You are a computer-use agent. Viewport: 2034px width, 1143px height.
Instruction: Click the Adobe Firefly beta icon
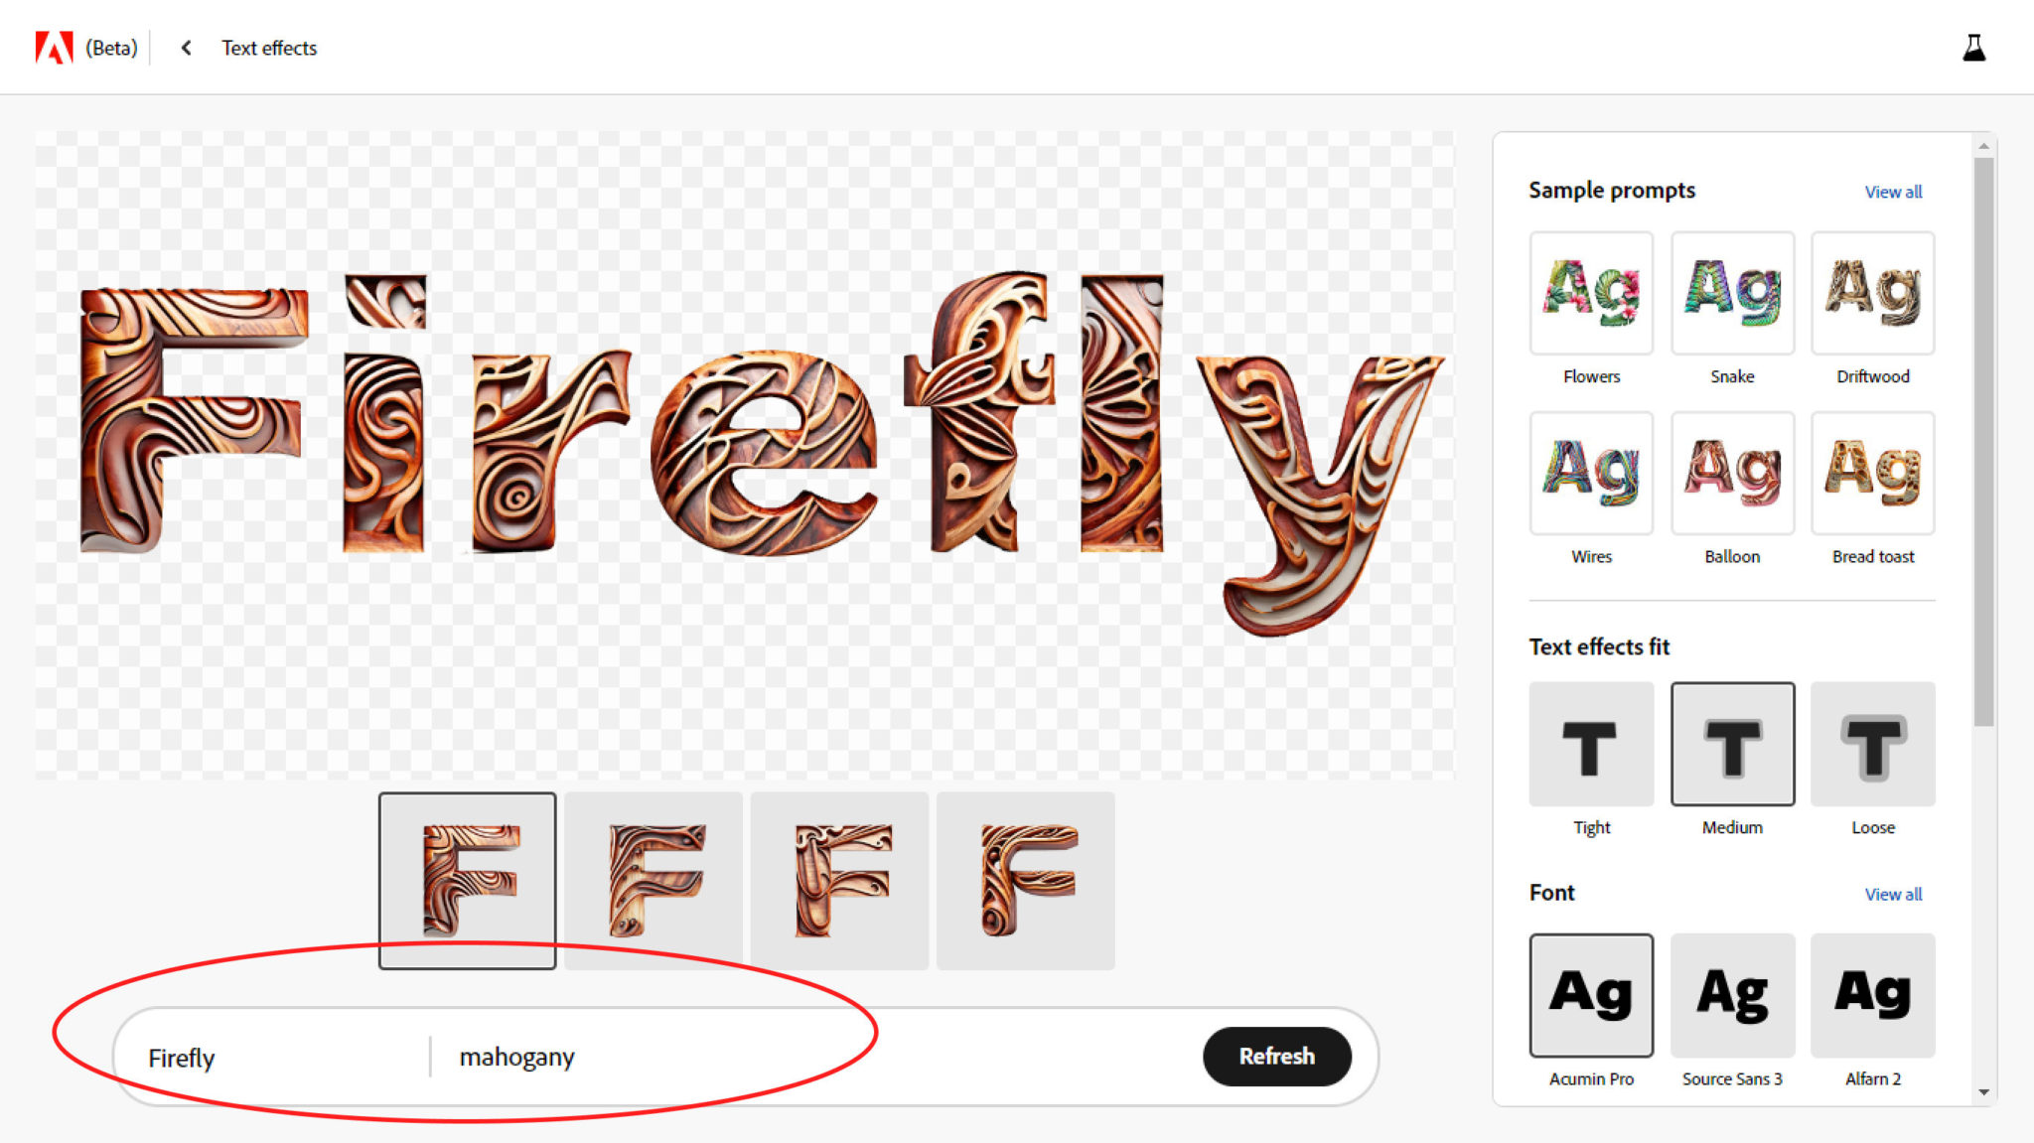[52, 46]
